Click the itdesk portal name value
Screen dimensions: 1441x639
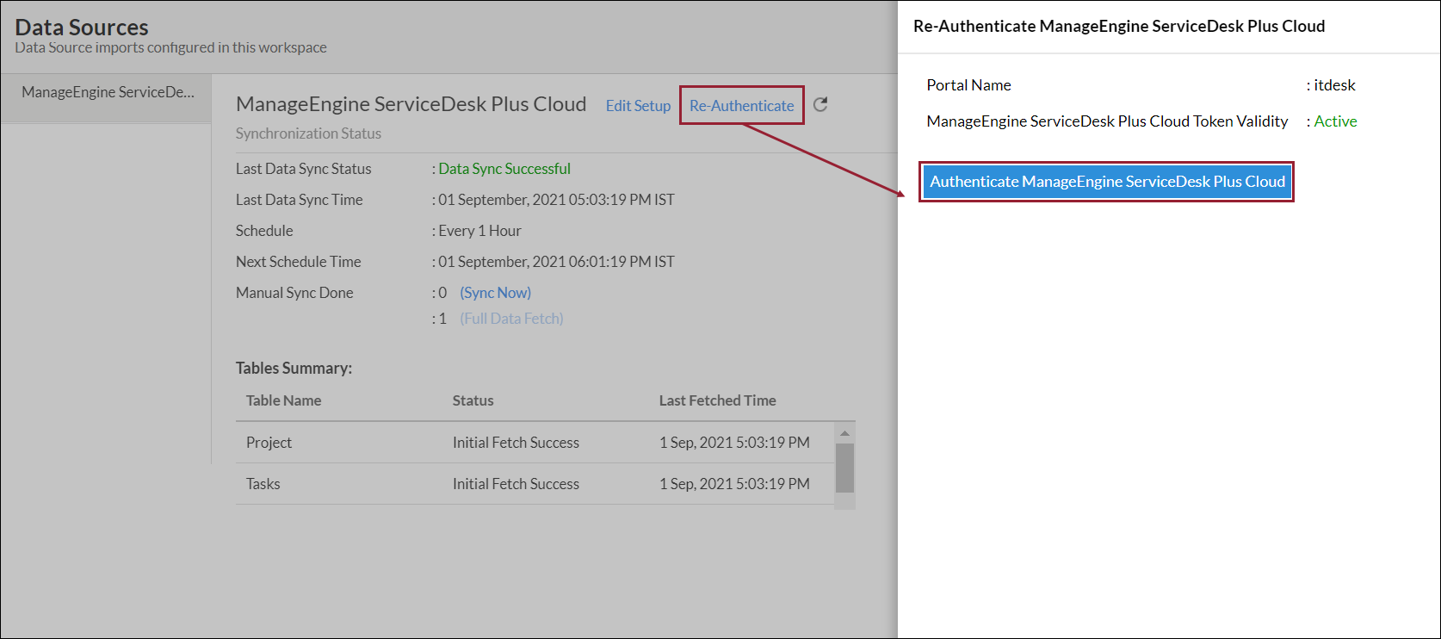tap(1334, 85)
